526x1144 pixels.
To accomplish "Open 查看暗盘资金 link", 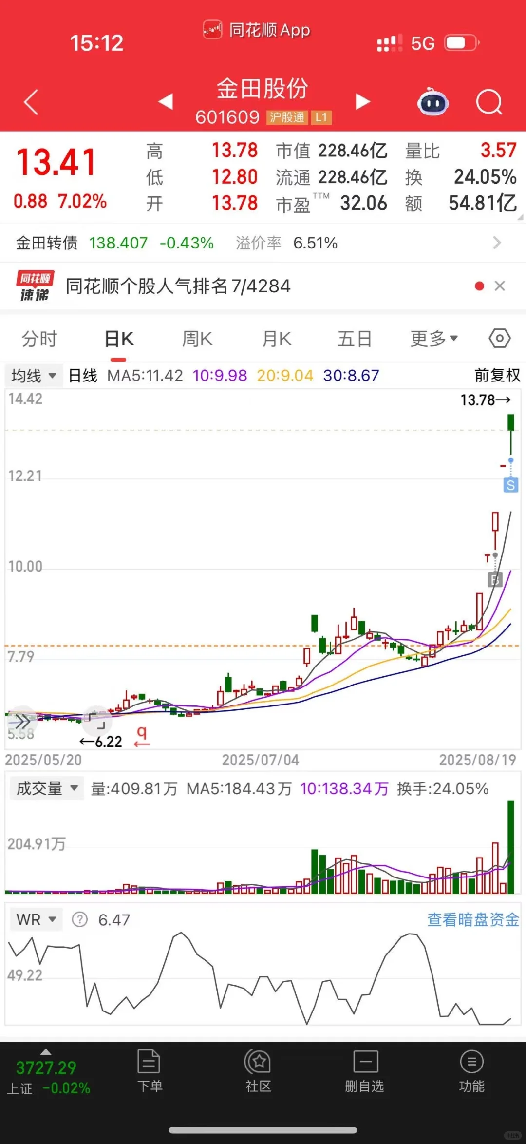I will tap(473, 919).
